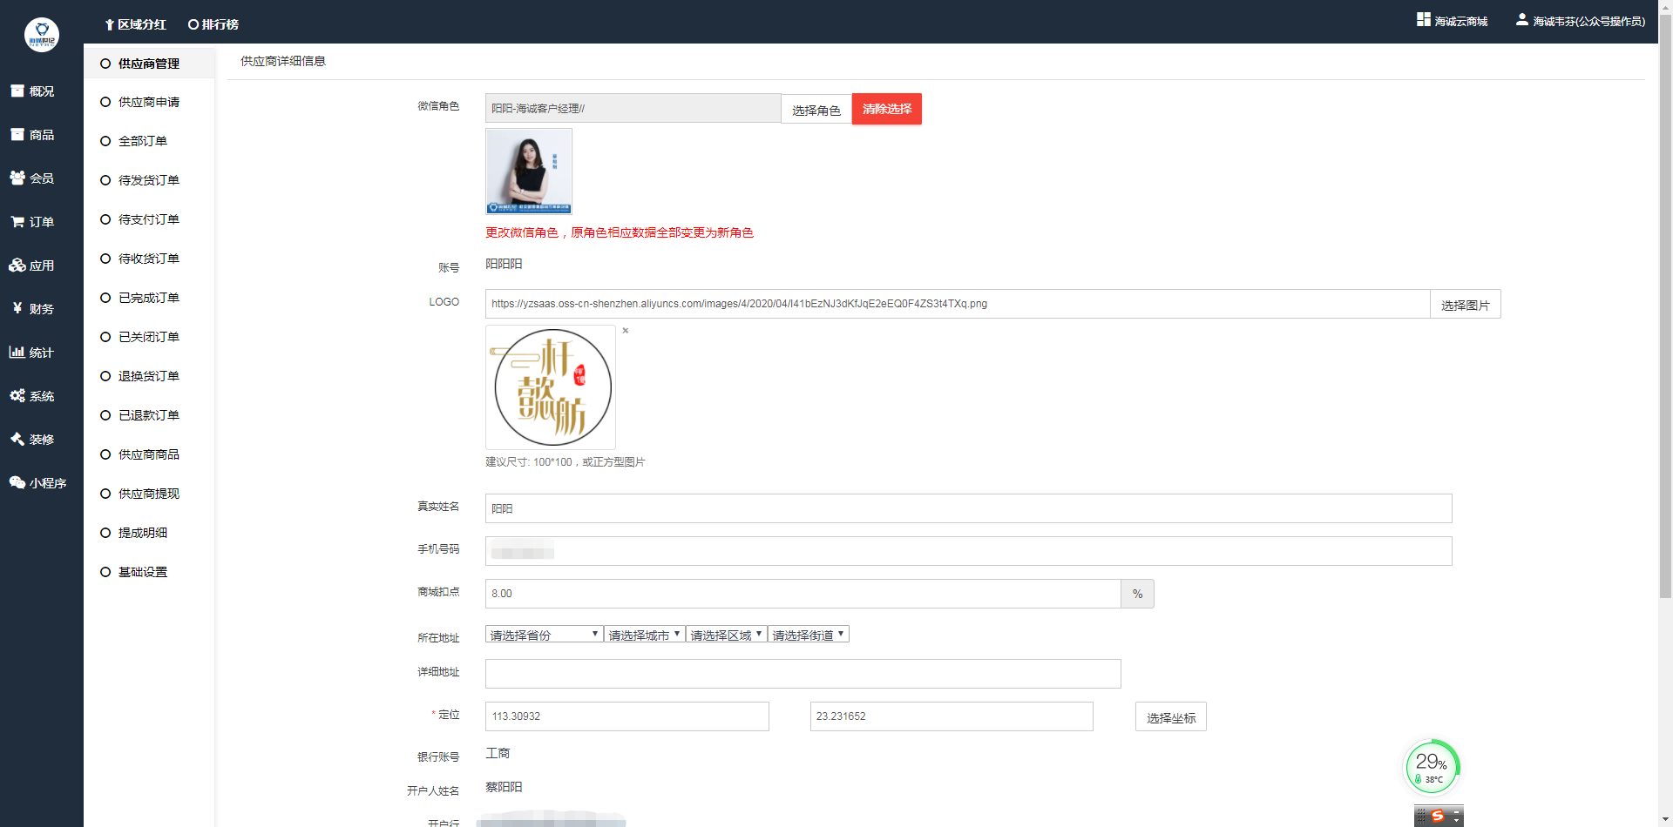Click the user account avatar icon

[x=1521, y=19]
